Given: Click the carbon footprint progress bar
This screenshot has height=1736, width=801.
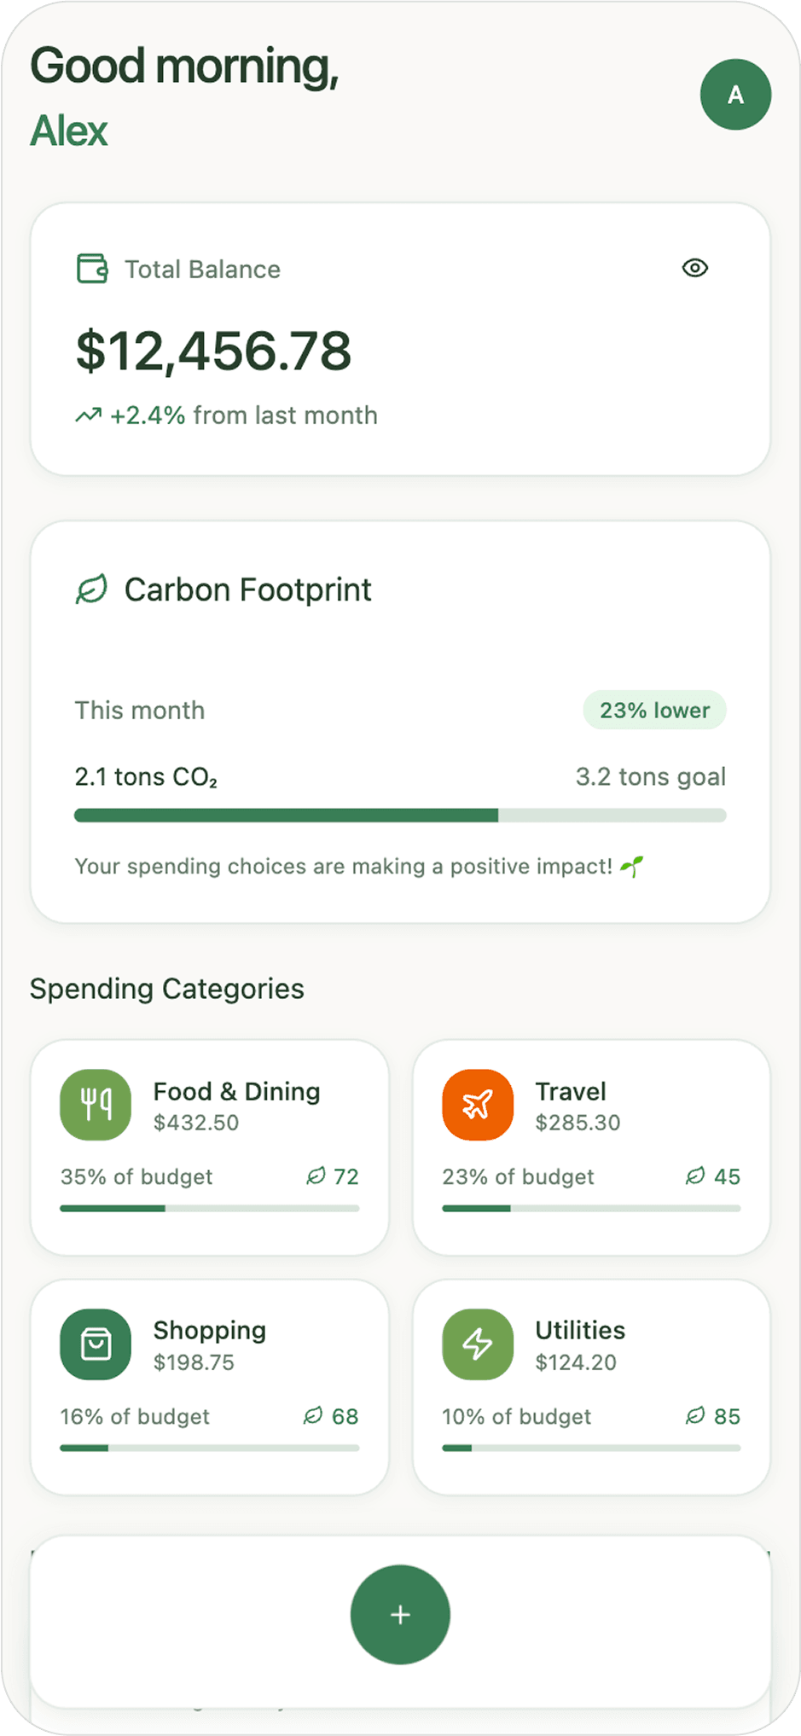Looking at the screenshot, I should click(400, 816).
